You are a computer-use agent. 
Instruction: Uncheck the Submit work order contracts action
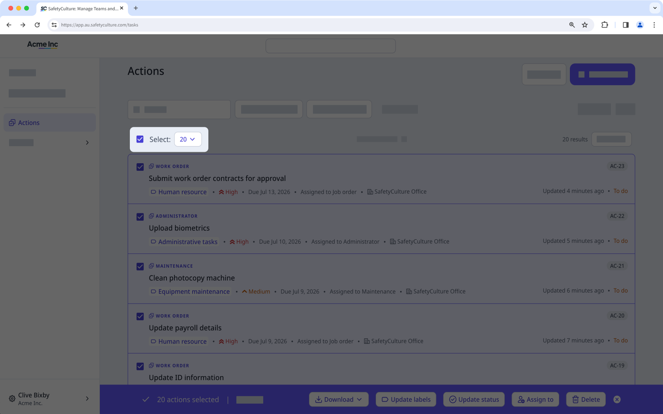click(x=140, y=167)
